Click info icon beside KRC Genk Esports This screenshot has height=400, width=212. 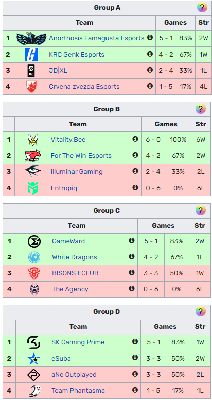pyautogui.click(x=150, y=54)
